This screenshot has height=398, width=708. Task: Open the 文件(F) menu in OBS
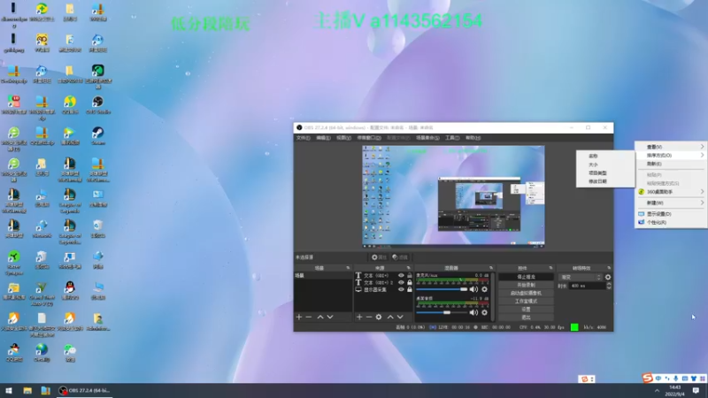303,138
